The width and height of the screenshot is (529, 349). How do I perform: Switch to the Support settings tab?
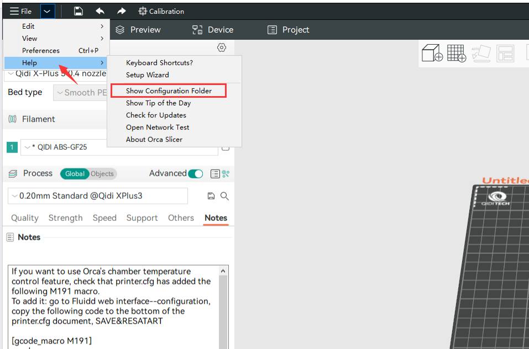[x=142, y=218]
